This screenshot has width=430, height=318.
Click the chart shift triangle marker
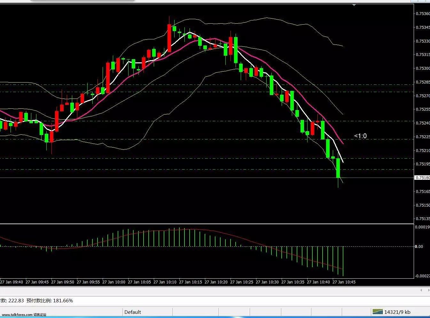click(x=354, y=5)
